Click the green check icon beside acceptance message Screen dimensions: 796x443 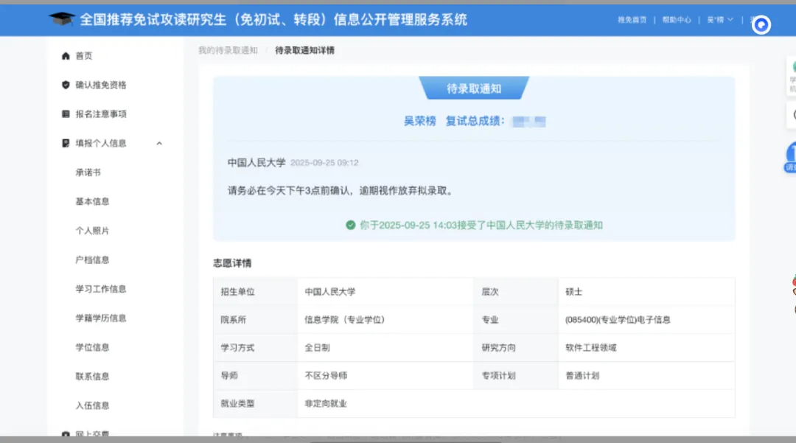tap(350, 225)
